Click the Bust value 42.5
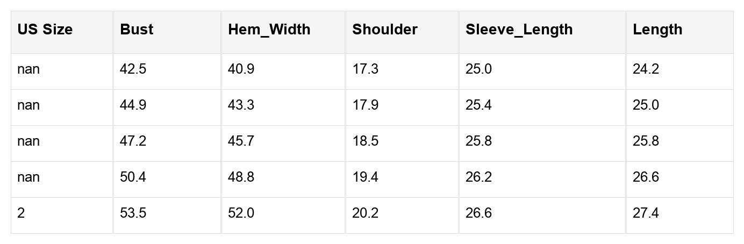The height and width of the screenshot is (244, 744). tap(133, 69)
